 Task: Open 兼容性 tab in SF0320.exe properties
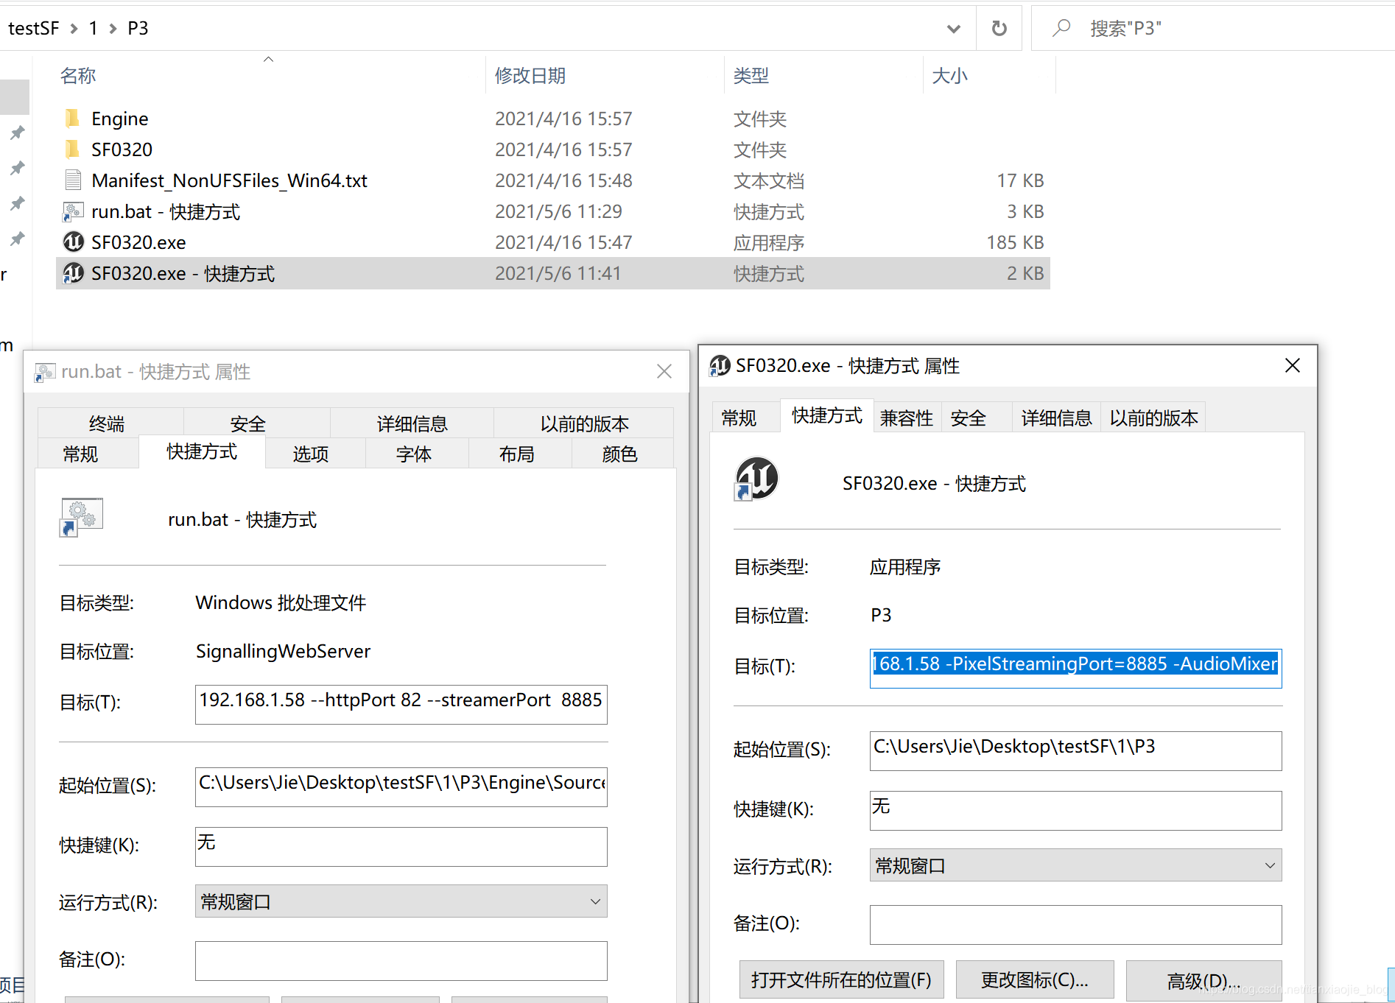pos(907,418)
